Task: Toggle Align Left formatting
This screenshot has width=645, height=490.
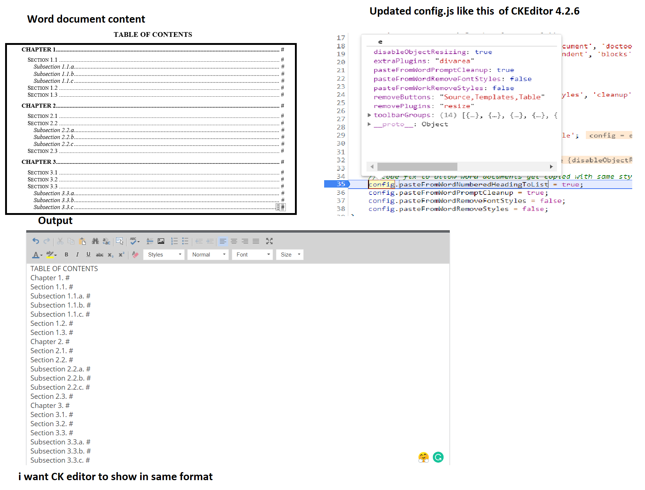Action: click(x=223, y=241)
